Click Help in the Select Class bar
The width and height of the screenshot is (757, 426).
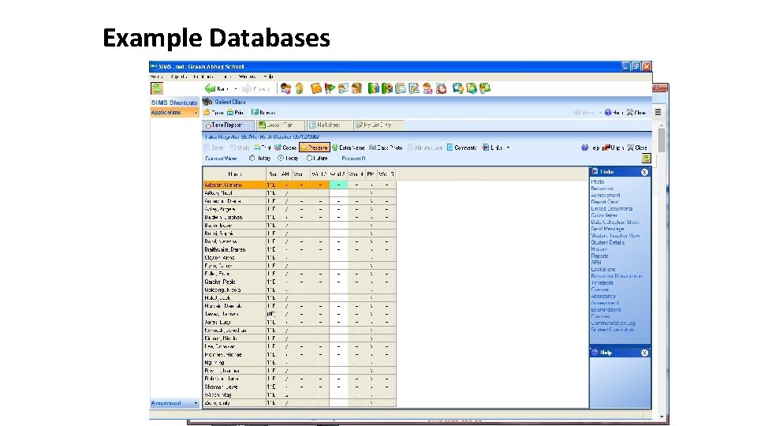coord(613,113)
